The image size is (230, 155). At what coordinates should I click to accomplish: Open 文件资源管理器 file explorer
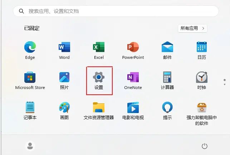99,107
